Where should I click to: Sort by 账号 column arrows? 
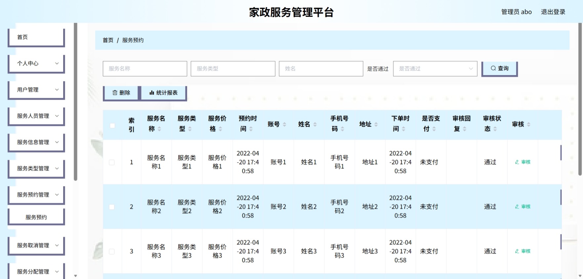pyautogui.click(x=284, y=124)
